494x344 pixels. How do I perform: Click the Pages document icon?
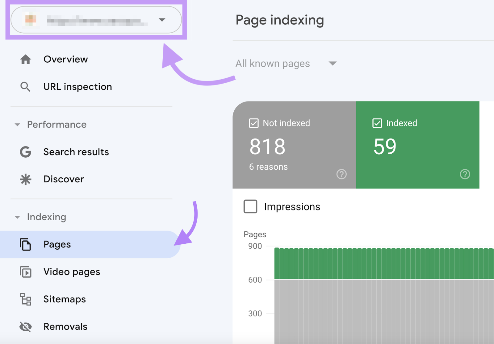[26, 244]
